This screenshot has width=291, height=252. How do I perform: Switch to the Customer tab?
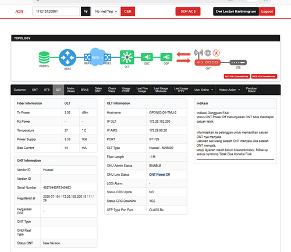[20, 90]
